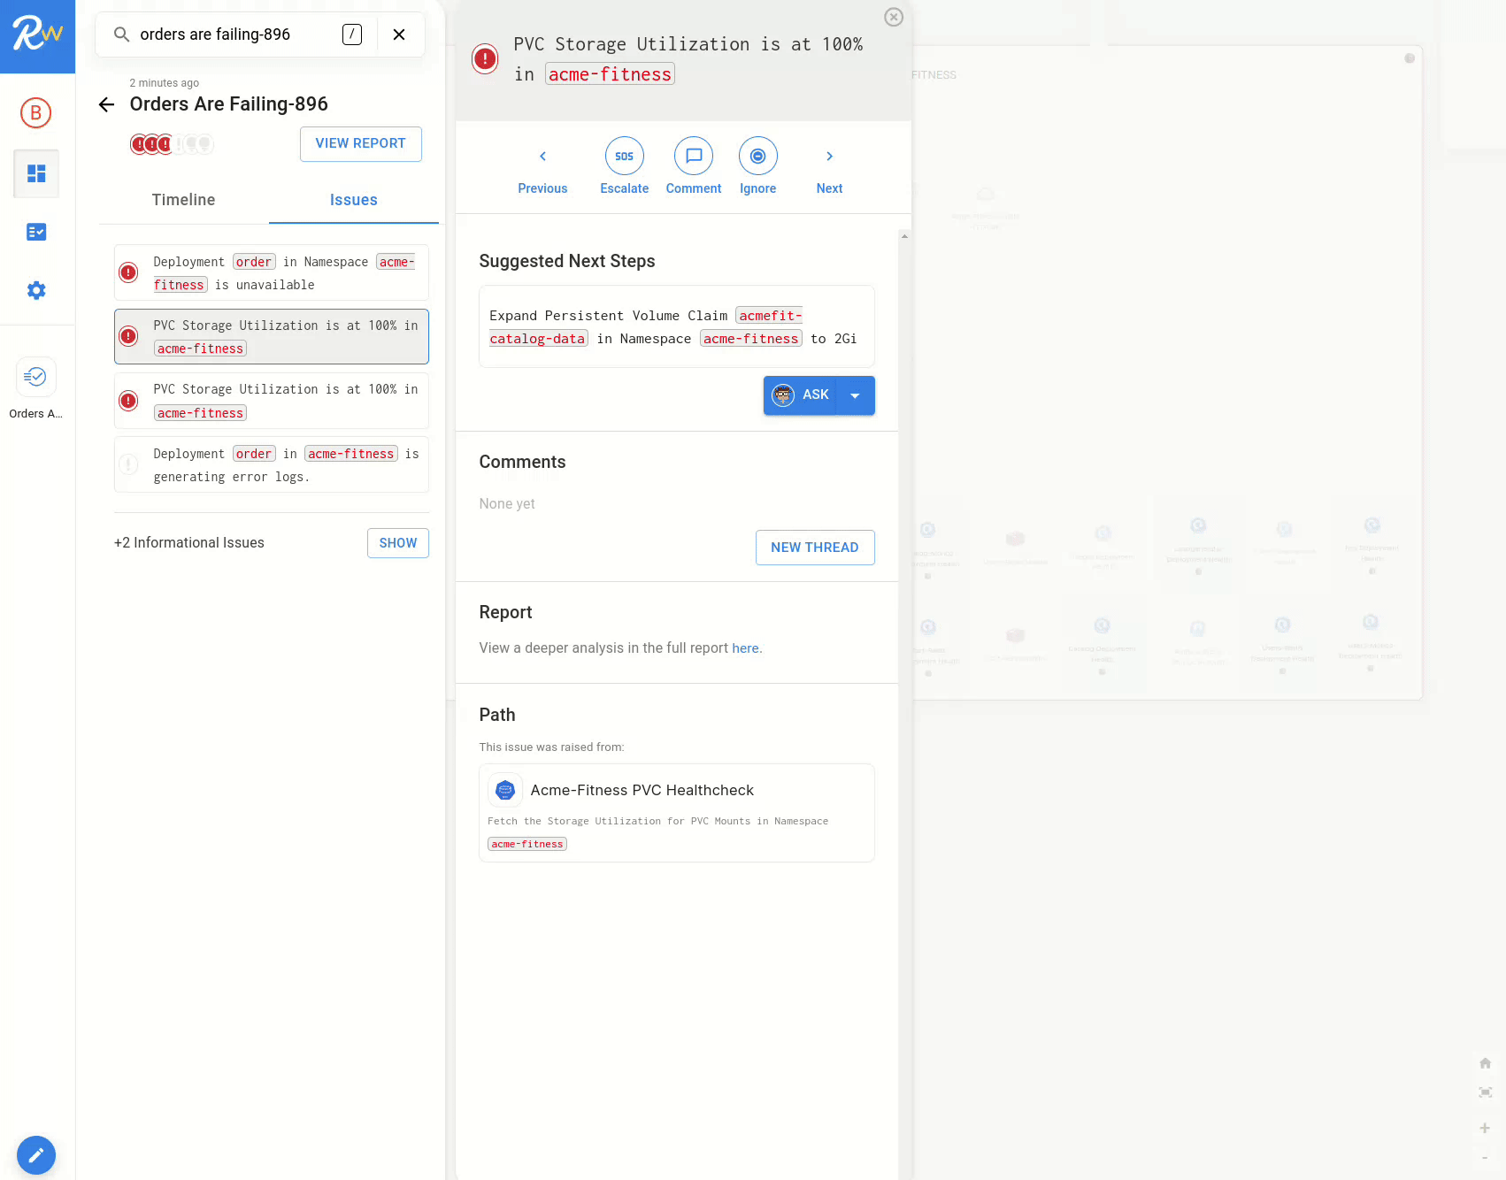This screenshot has width=1506, height=1180.
Task: Open the checklist tasks icon in sidebar
Action: (36, 232)
